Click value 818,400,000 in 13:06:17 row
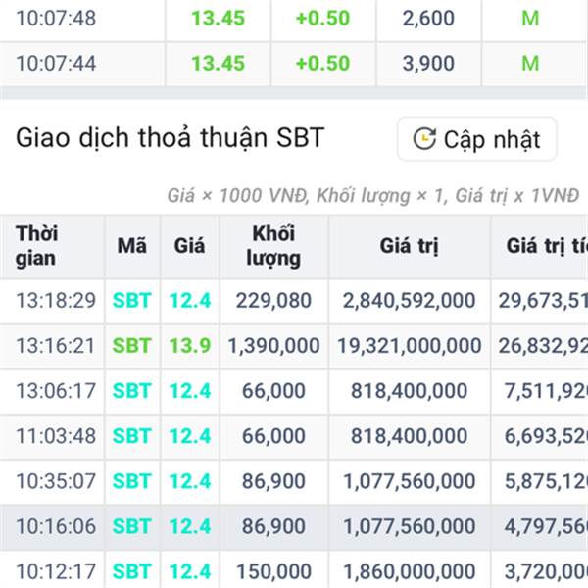Image resolution: width=588 pixels, height=588 pixels. [409, 391]
